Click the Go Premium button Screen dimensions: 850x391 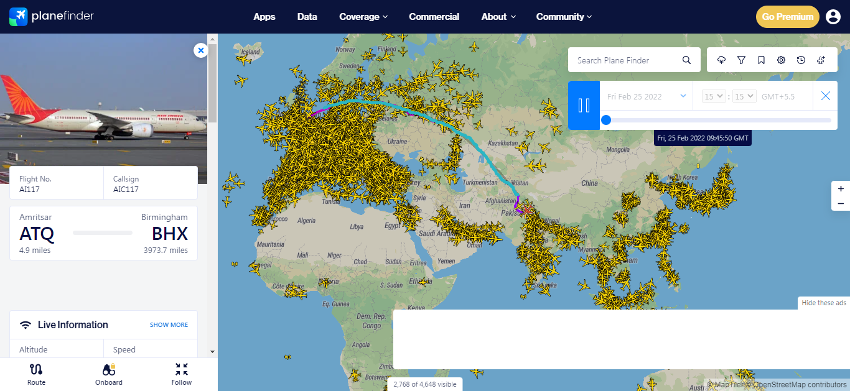(787, 17)
